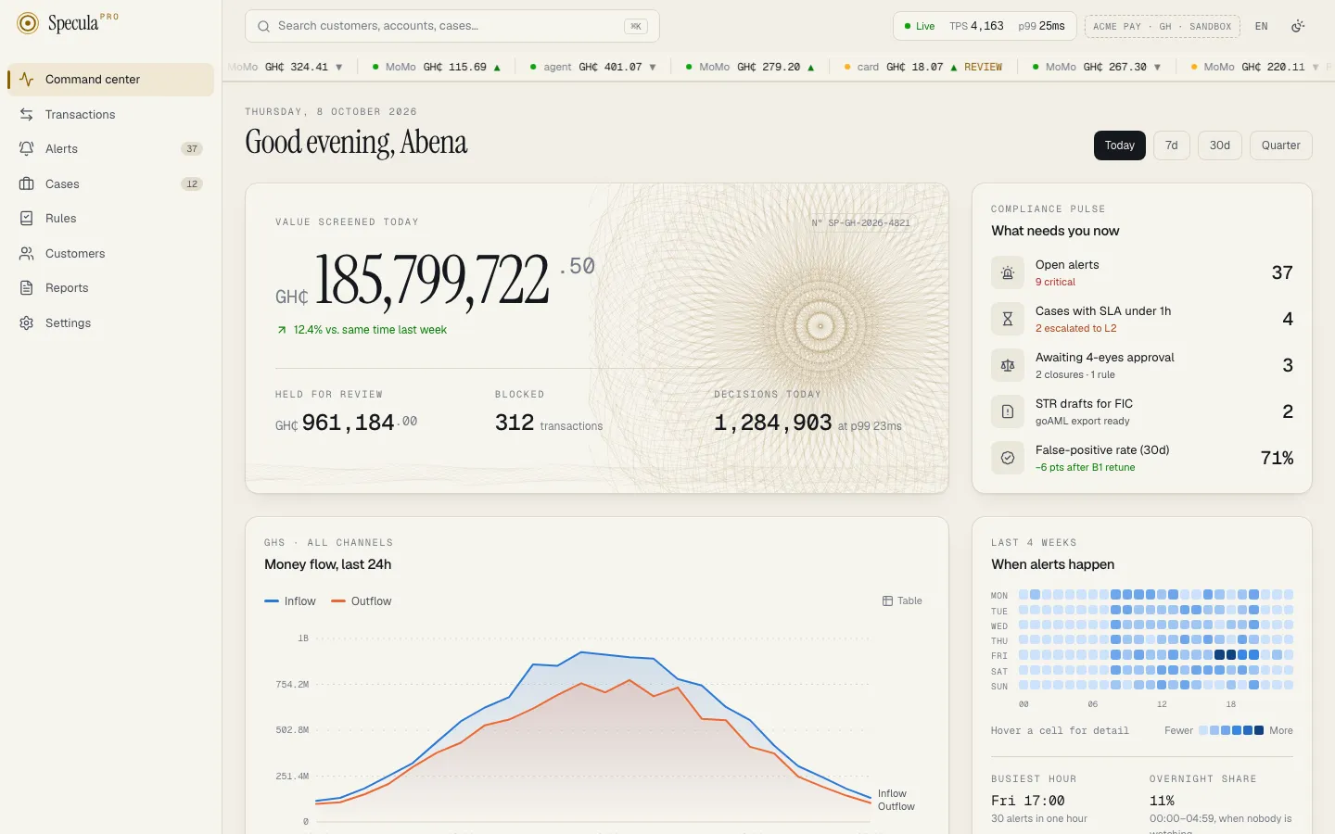Click the Reports document icon
The width and height of the screenshot is (1335, 834).
coord(27,288)
